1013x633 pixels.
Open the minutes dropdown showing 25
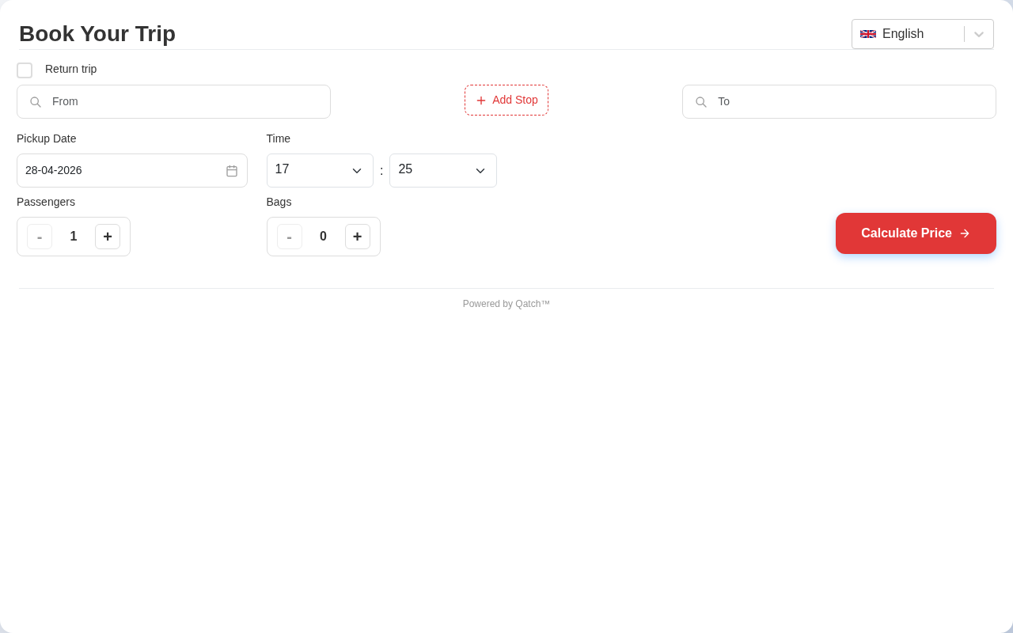coord(442,170)
